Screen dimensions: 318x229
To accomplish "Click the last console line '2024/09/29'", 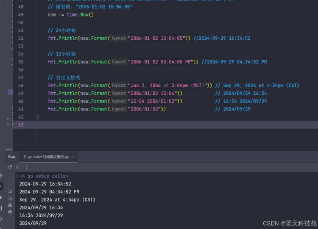I will [33, 223].
